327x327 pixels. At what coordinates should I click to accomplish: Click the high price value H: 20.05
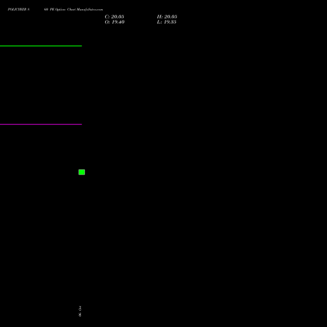point(167,16)
